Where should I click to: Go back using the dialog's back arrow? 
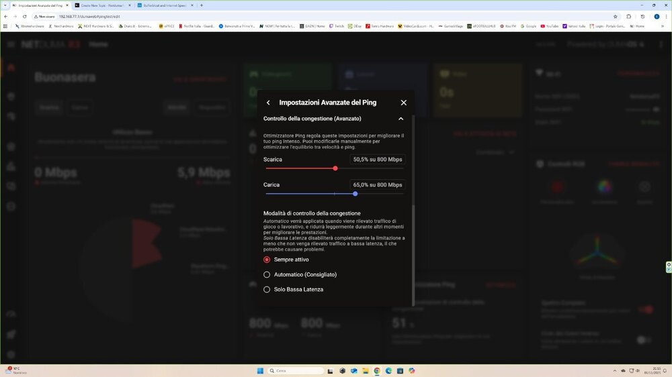[x=268, y=103]
